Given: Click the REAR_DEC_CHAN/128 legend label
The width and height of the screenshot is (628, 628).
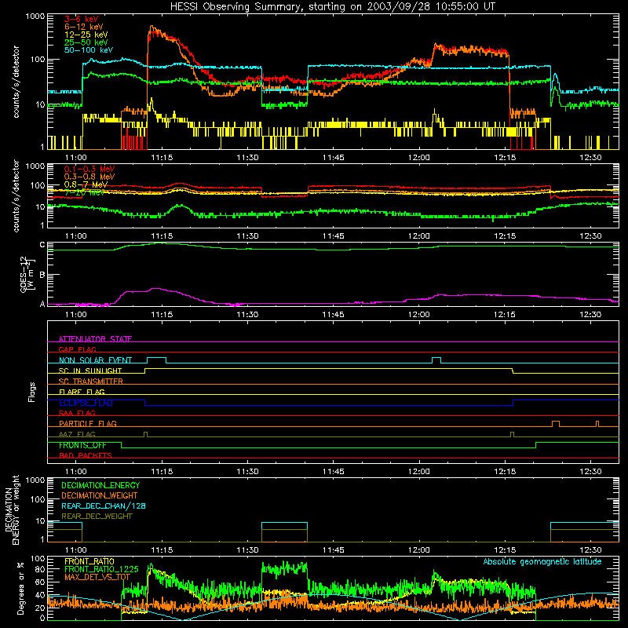Looking at the screenshot, I should [x=104, y=506].
